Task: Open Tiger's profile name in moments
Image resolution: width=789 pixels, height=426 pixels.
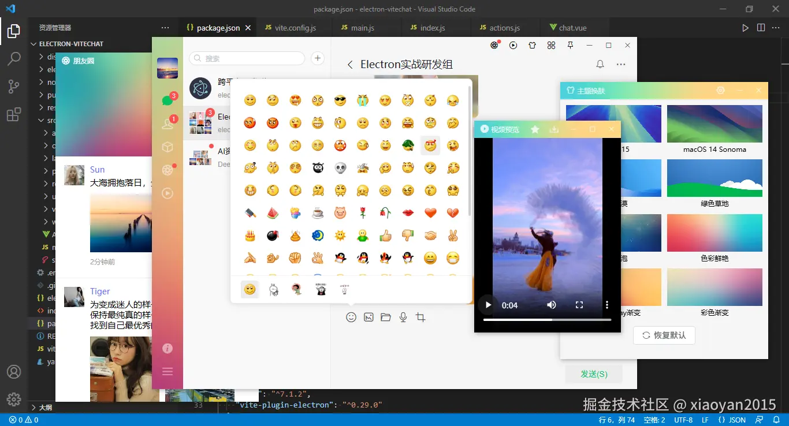Action: [100, 292]
